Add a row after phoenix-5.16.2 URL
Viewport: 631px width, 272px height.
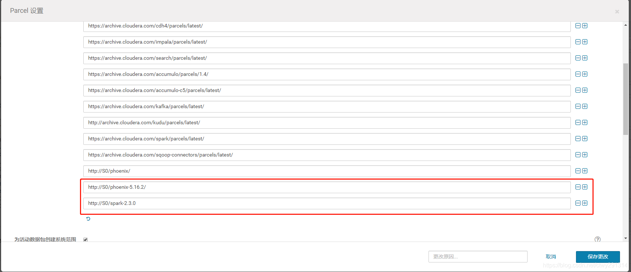tap(585, 187)
